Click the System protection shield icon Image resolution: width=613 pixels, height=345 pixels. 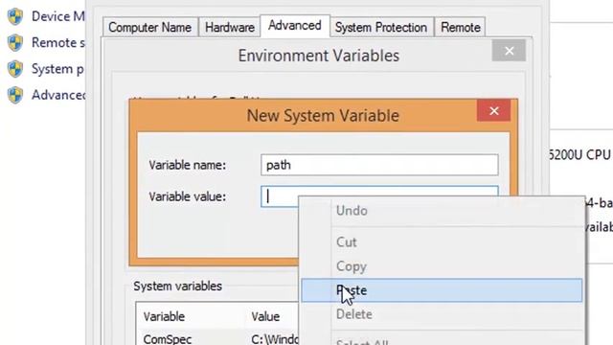pos(15,69)
